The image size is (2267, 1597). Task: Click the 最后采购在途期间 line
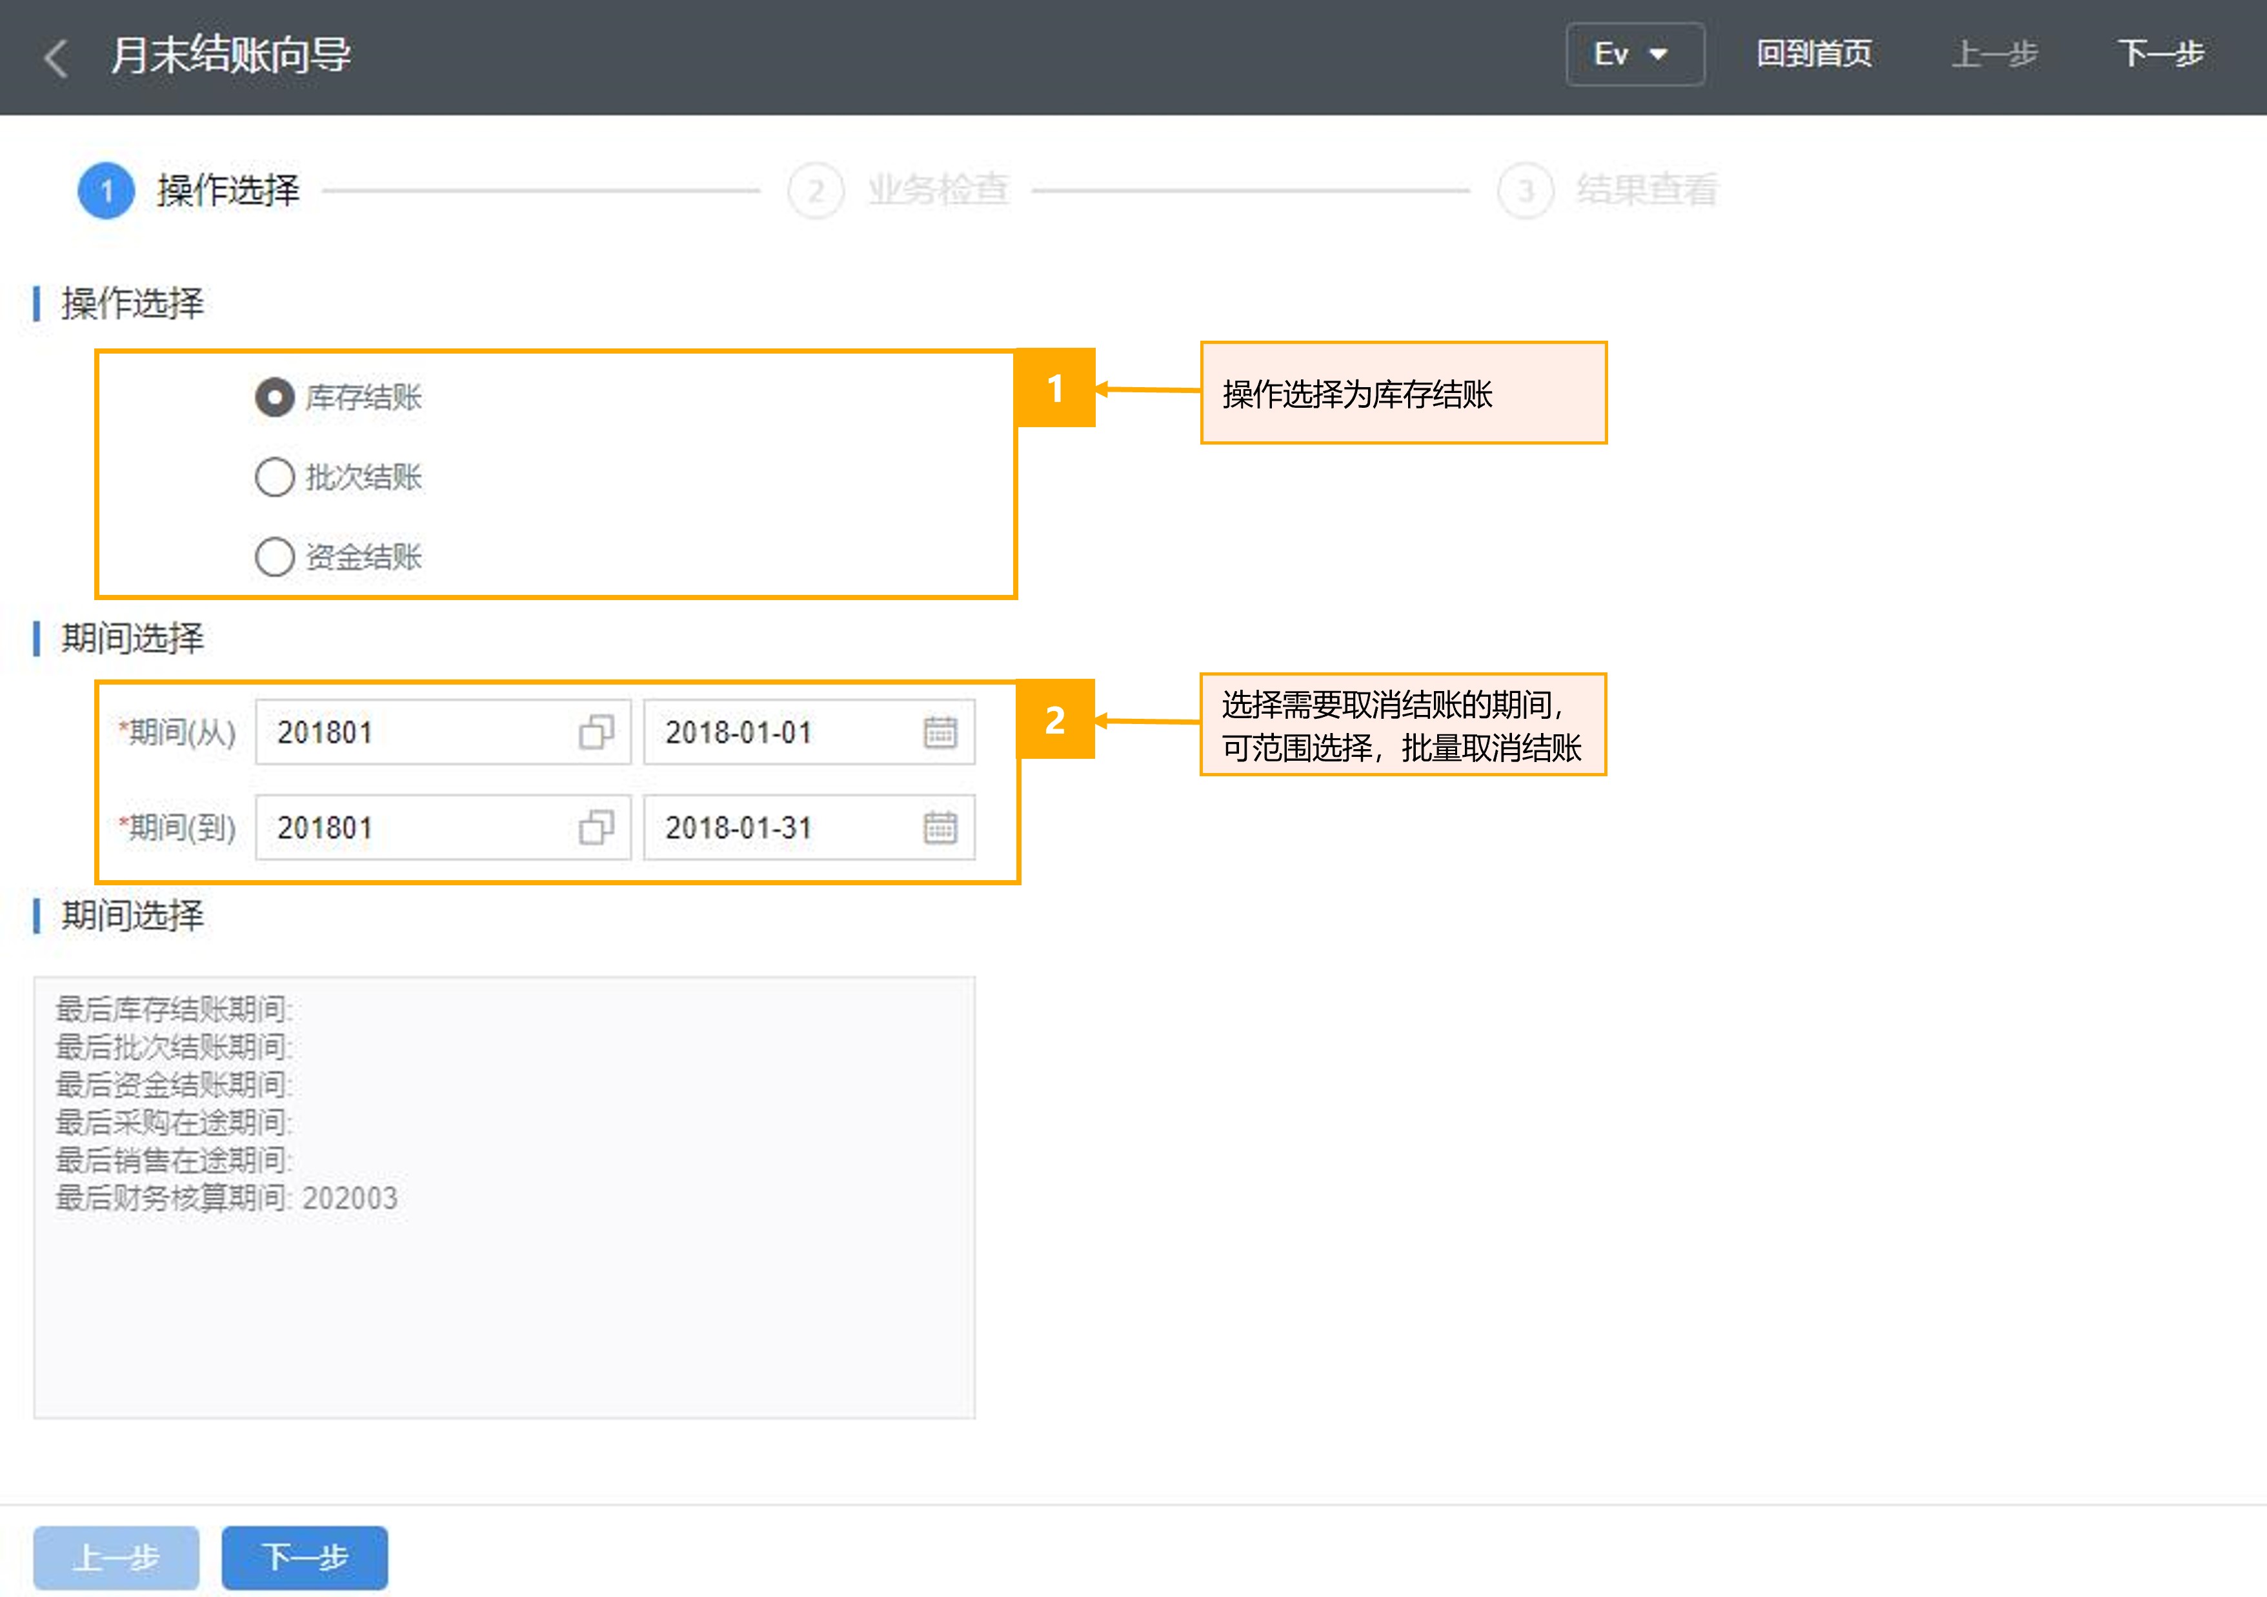[175, 1122]
